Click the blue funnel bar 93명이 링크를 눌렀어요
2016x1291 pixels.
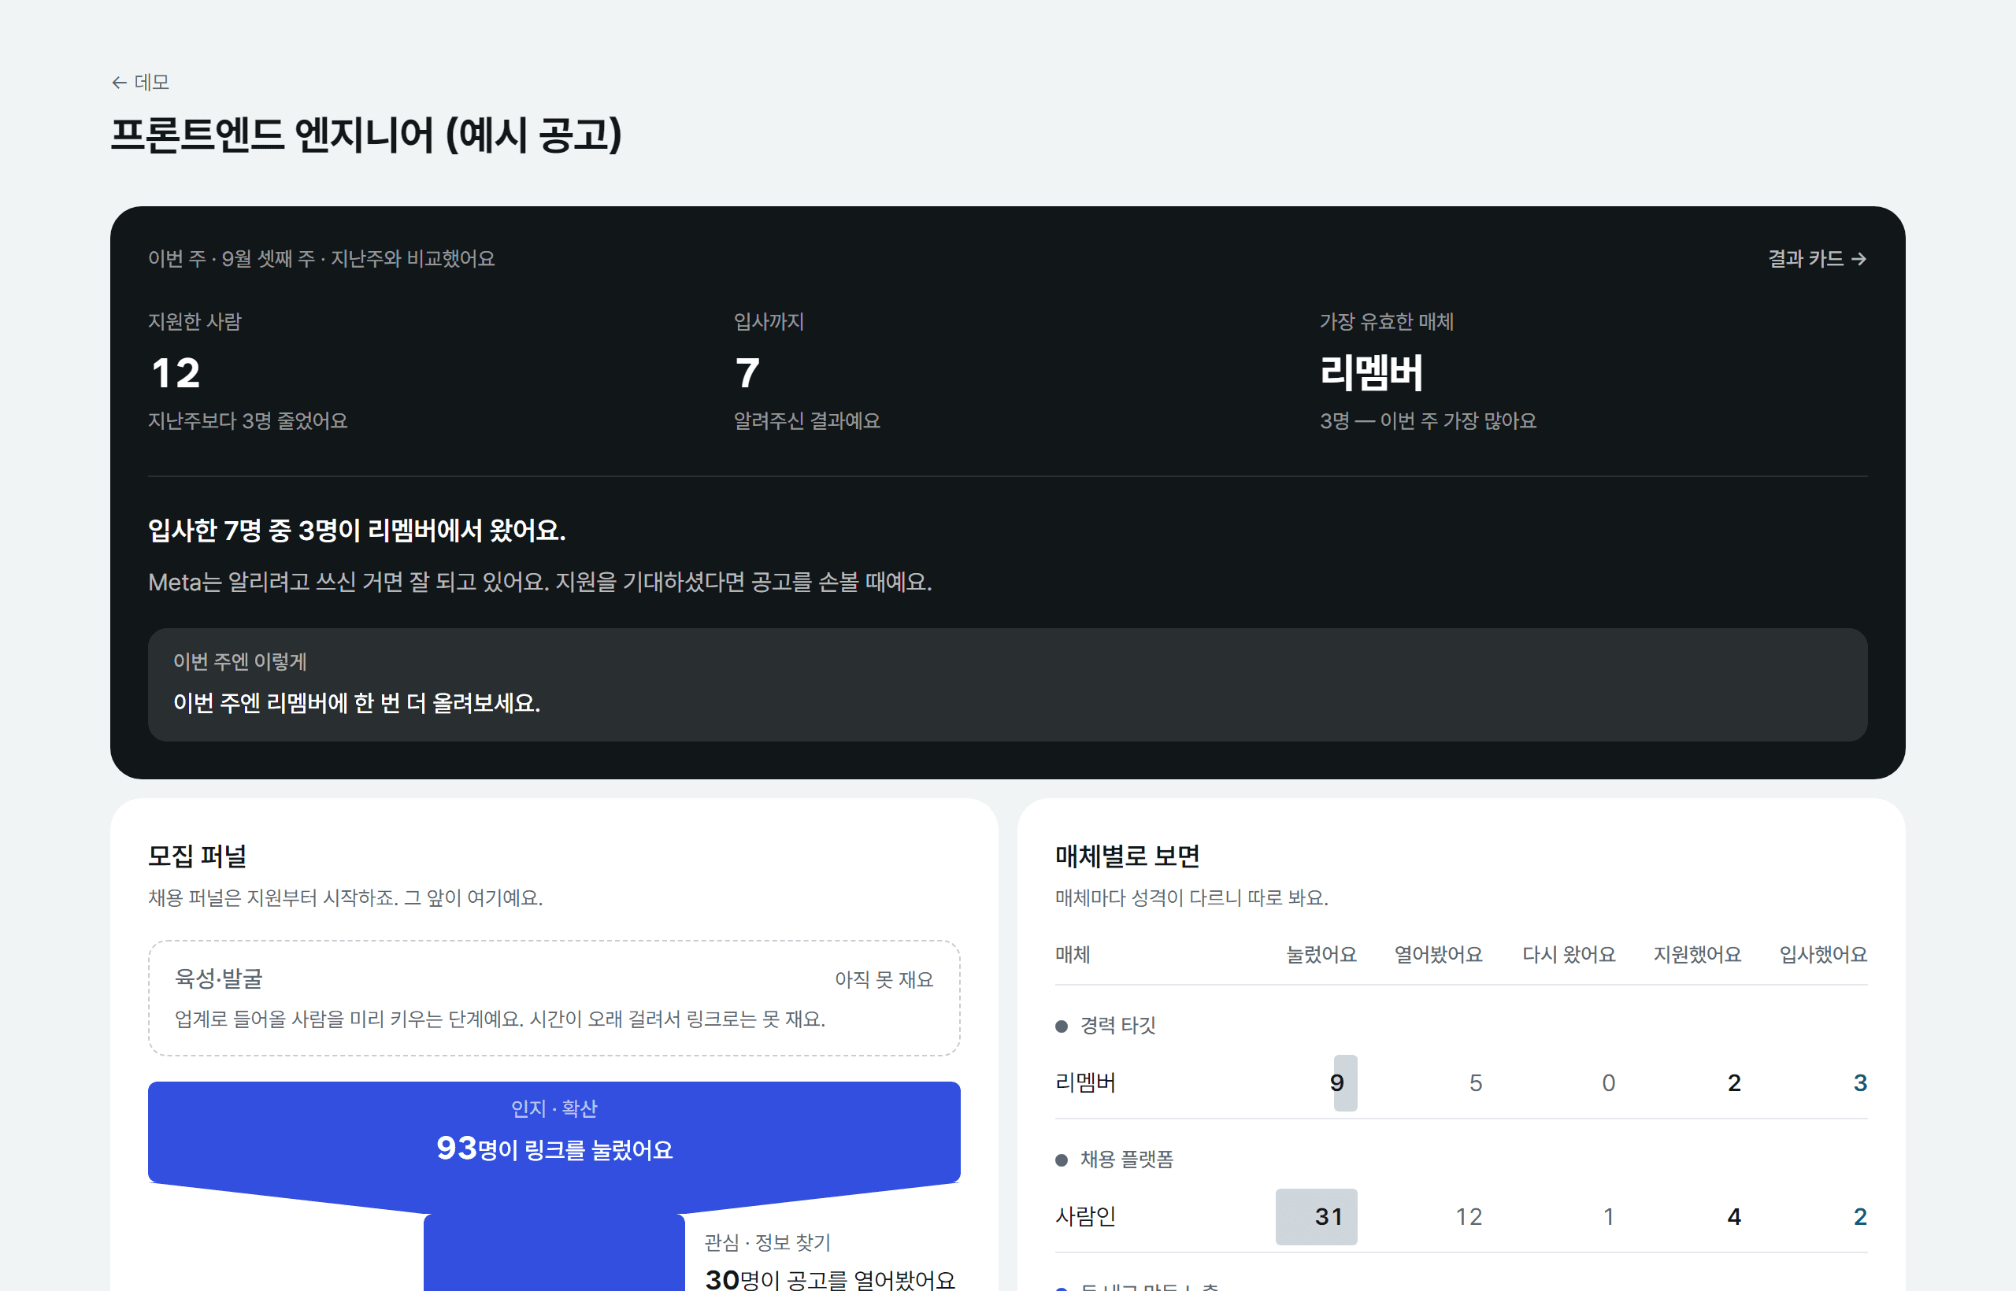(554, 1132)
